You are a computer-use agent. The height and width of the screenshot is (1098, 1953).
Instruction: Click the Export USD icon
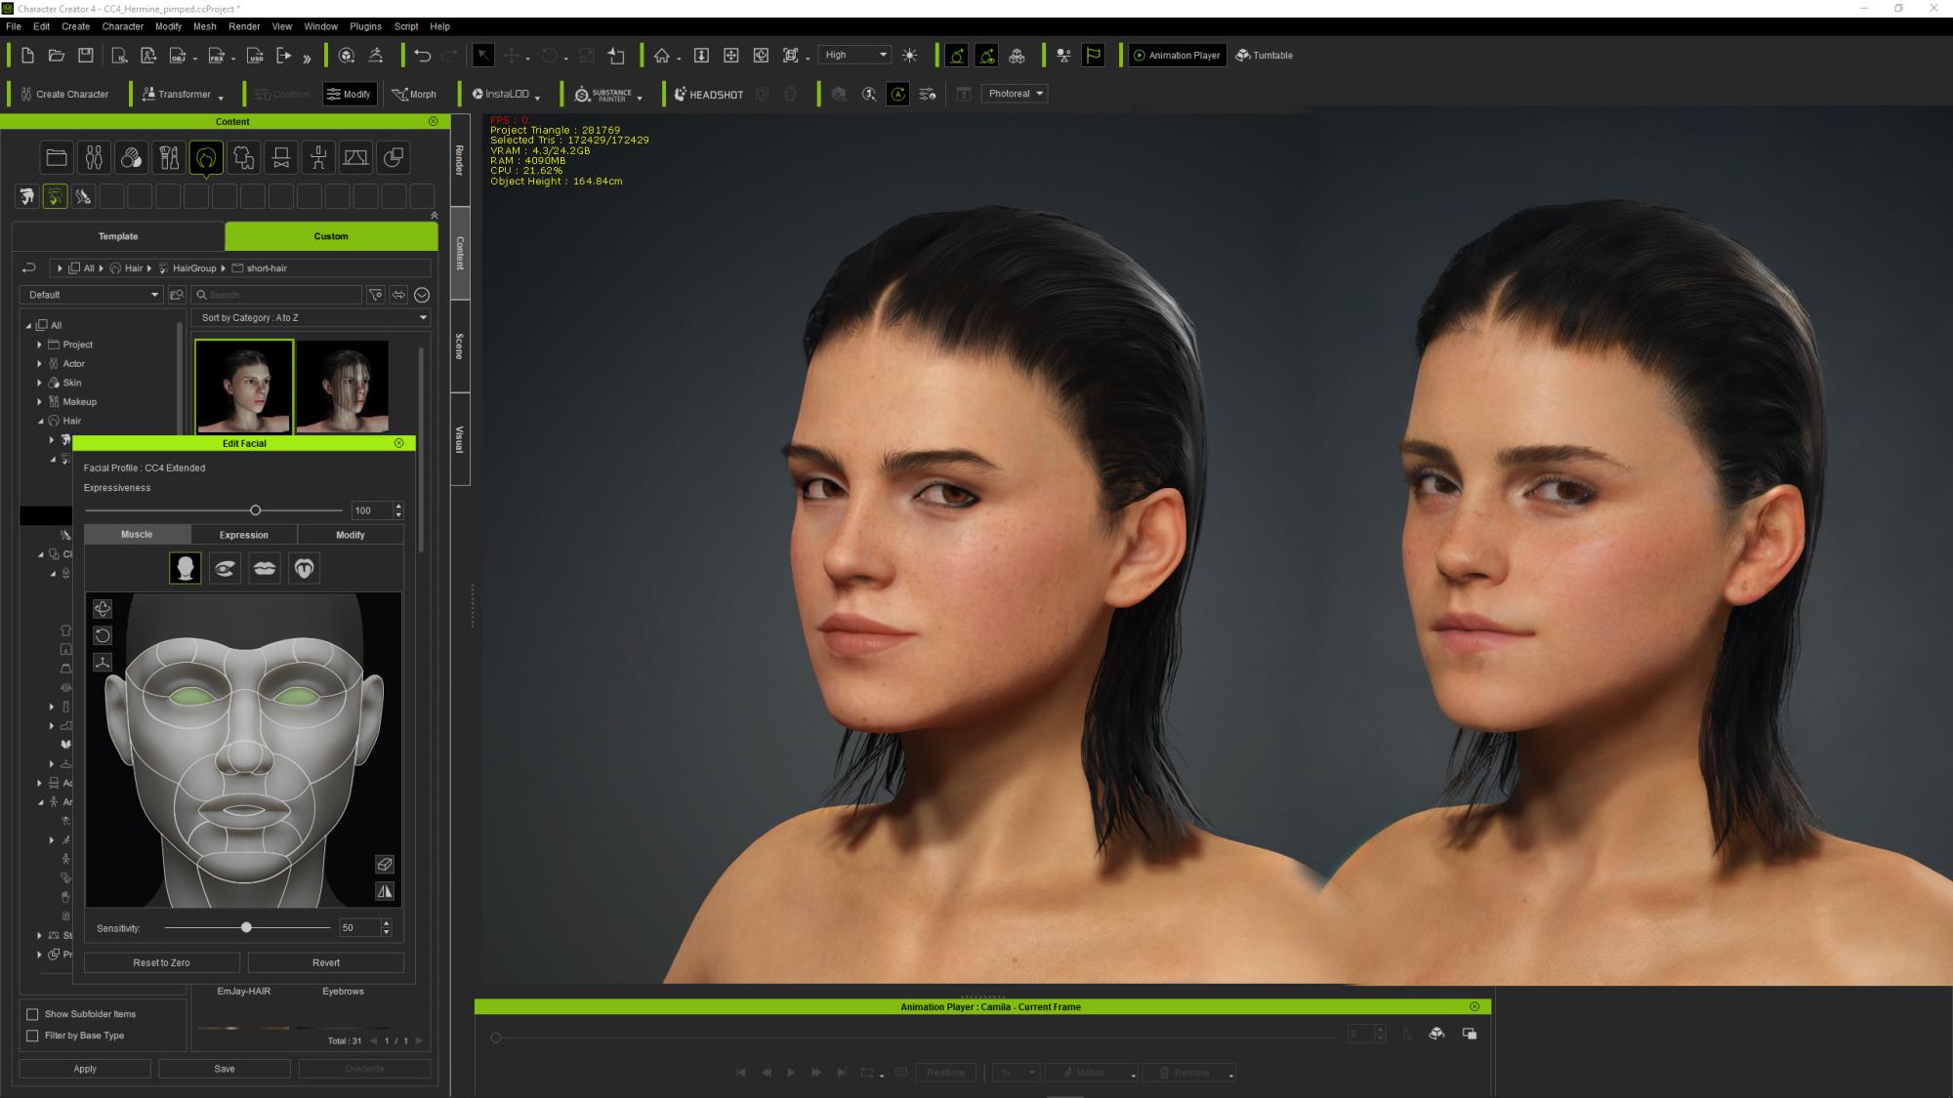[255, 56]
